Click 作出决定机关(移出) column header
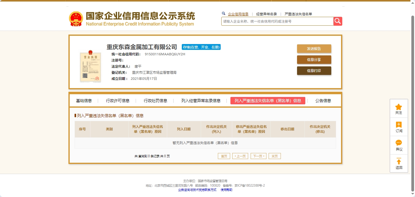415x197 pixels. [320, 129]
